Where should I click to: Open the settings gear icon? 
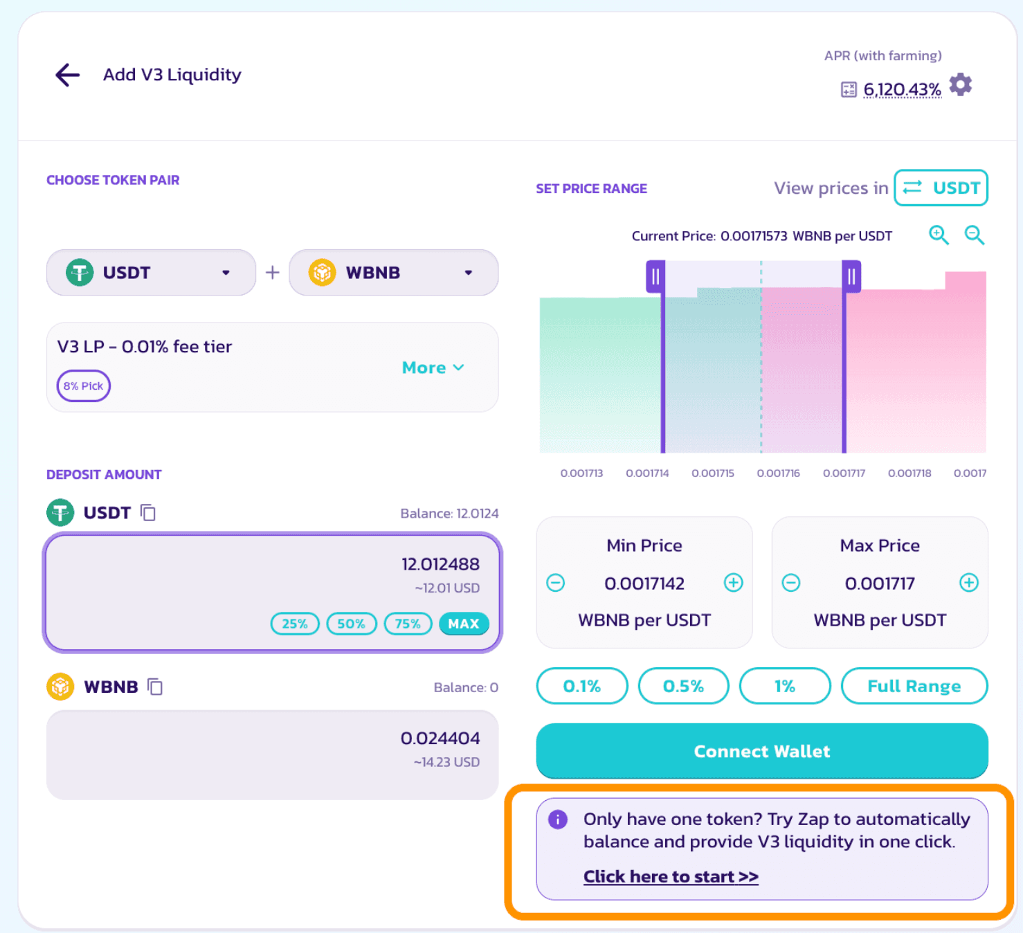pos(961,85)
